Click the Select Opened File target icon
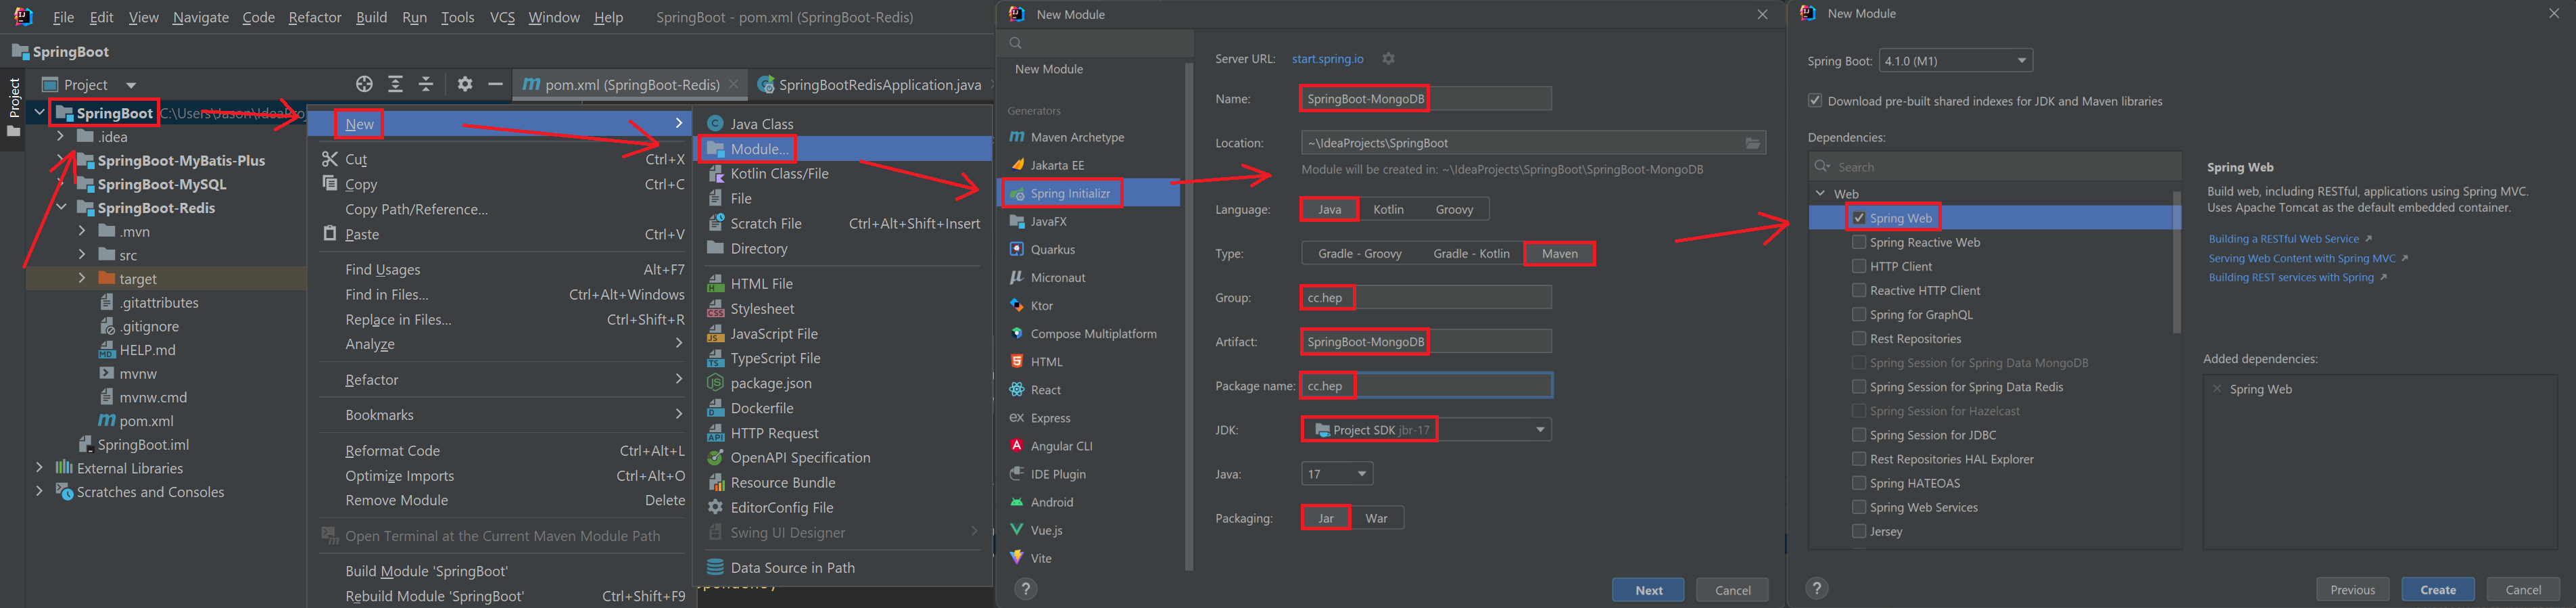2576x608 pixels. pos(364,85)
